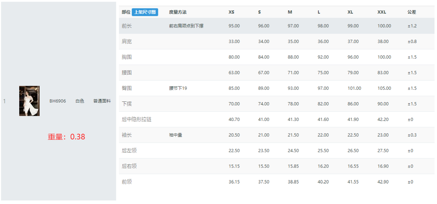The image size is (437, 204).
Task: Select the 前长 row label
Action: pos(127,26)
